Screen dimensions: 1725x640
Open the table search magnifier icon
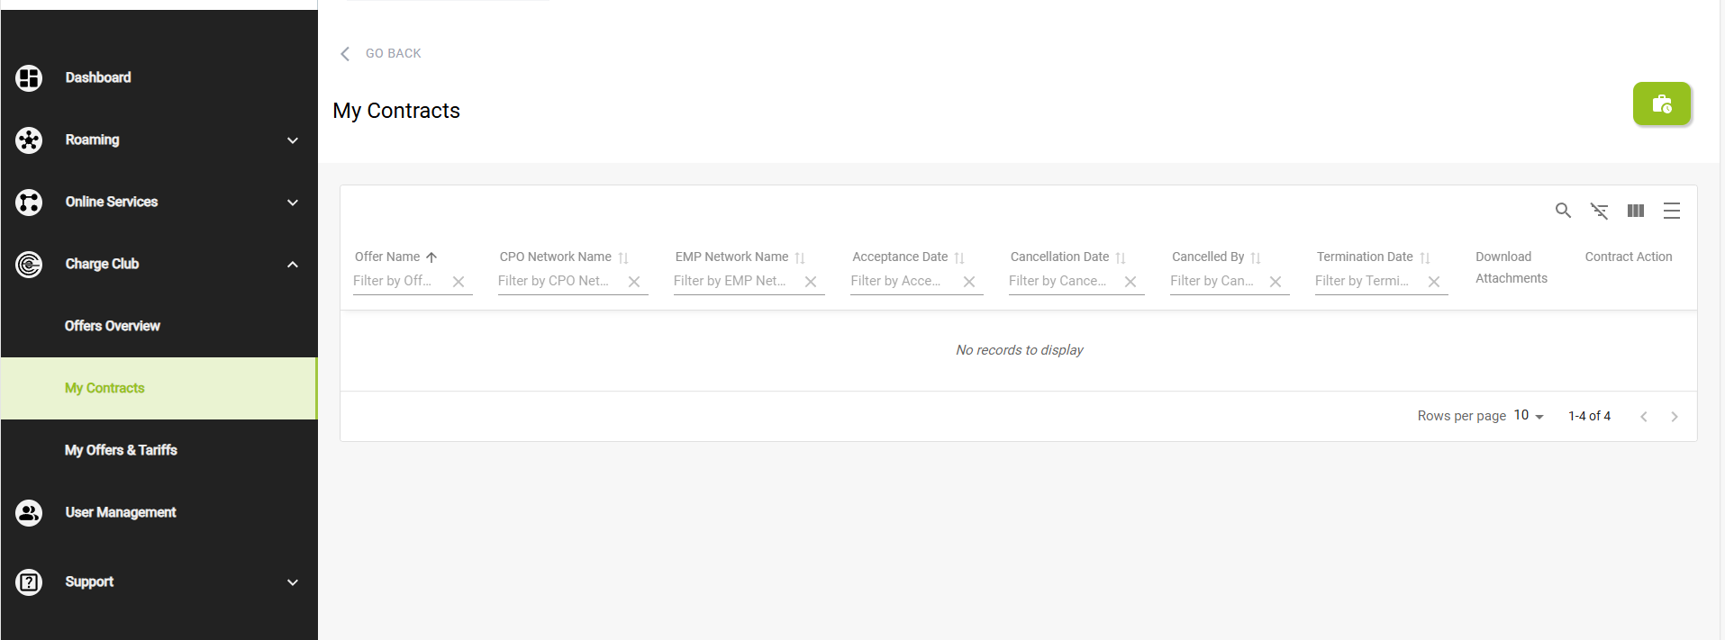coord(1563,211)
